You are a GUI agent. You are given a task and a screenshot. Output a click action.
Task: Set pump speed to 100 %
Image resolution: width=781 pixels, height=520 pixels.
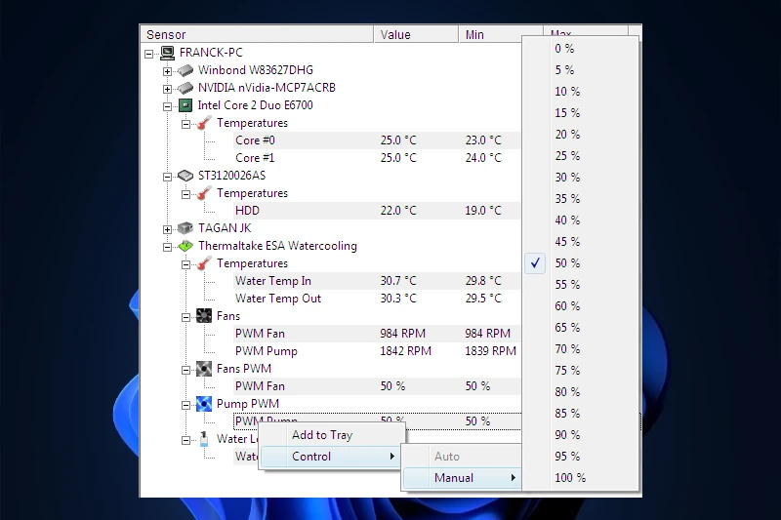click(x=580, y=478)
